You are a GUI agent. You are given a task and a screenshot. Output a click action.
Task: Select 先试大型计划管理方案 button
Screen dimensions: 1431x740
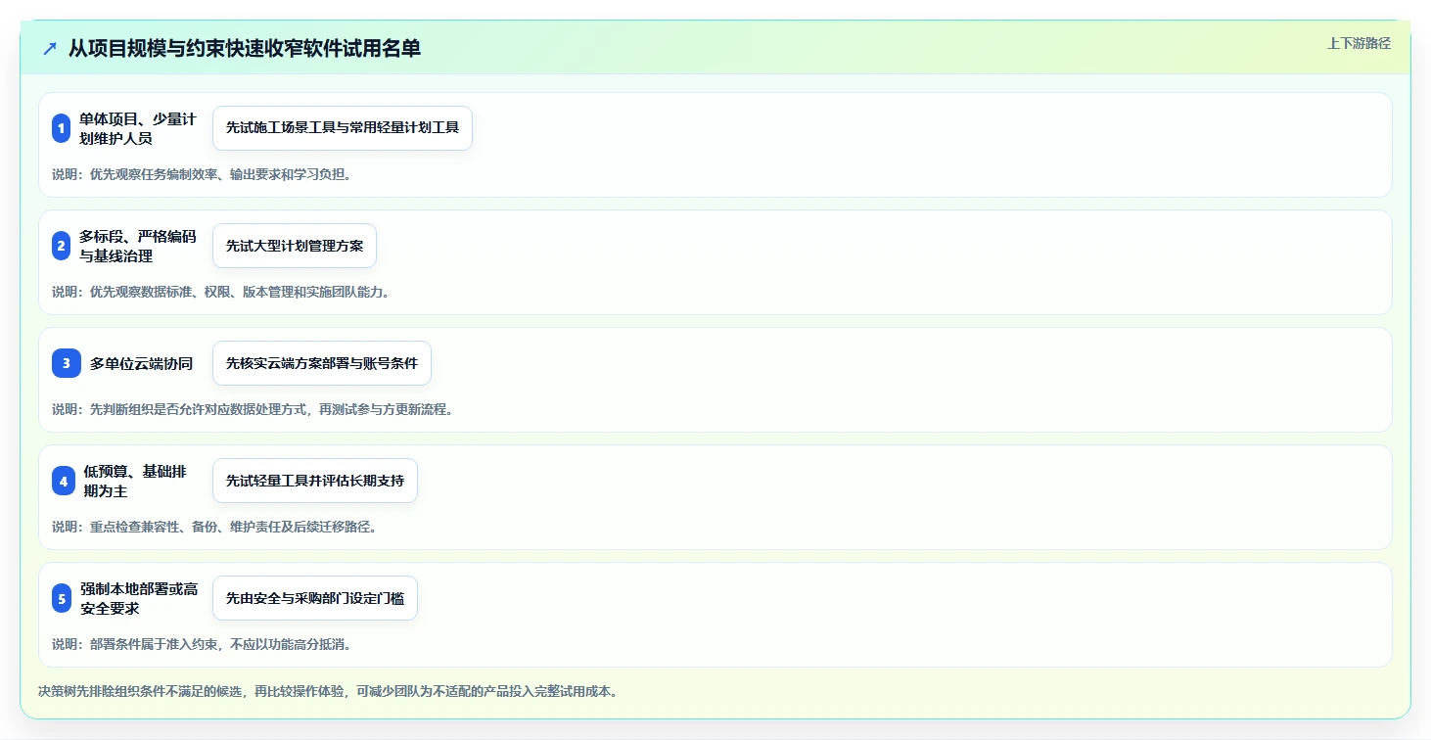[x=295, y=246]
